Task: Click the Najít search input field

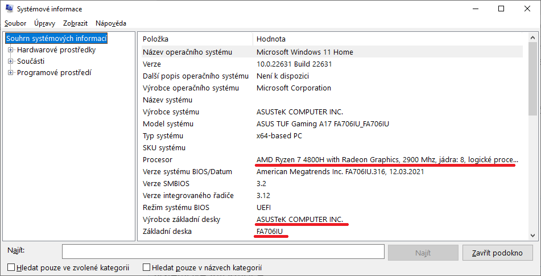Action: [223, 252]
